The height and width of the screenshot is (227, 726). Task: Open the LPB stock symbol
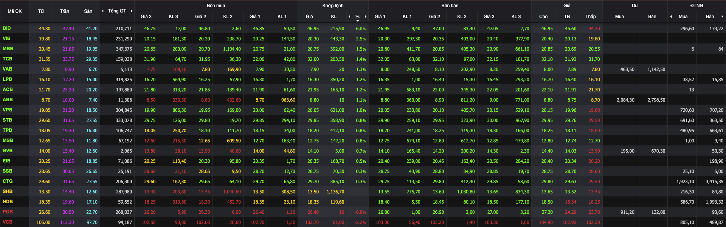[7, 79]
